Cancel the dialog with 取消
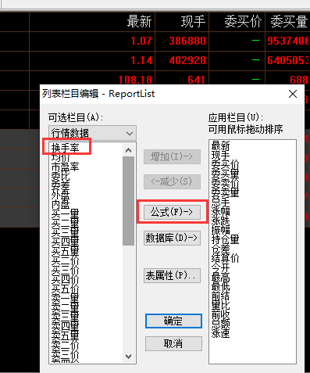Screen dimensions: 310x373 point(173,343)
